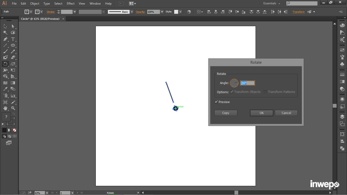Select the Magic Wand tool
The height and width of the screenshot is (195, 347).
click(5, 32)
